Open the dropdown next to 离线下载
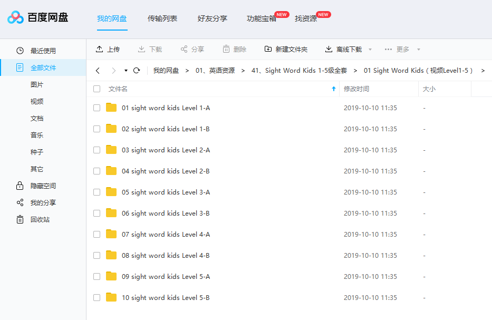The height and width of the screenshot is (320, 492). [370, 49]
